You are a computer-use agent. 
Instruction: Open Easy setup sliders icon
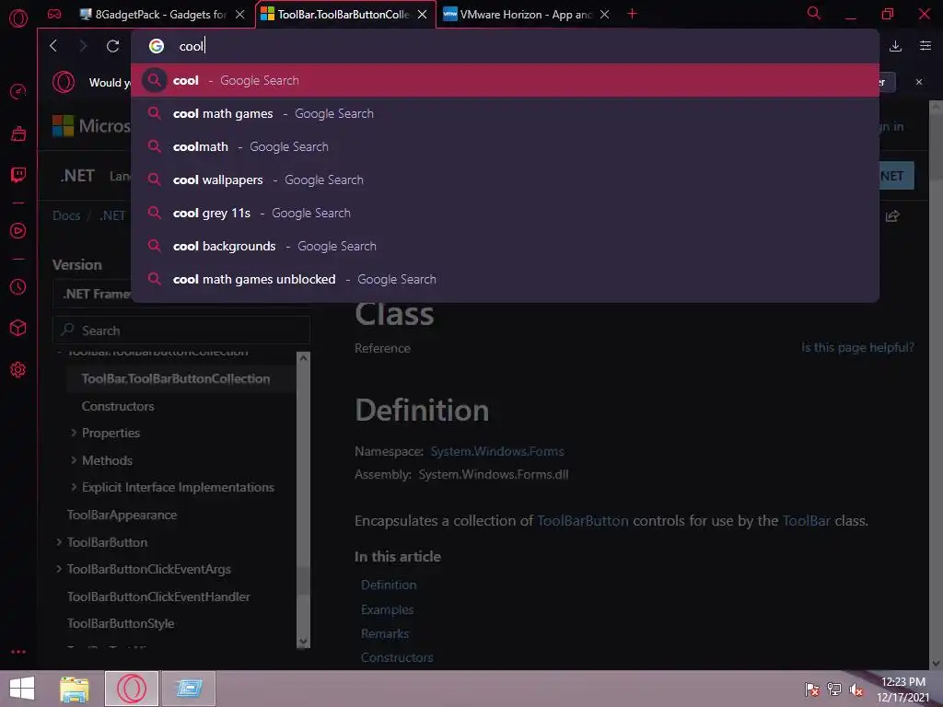click(x=926, y=46)
